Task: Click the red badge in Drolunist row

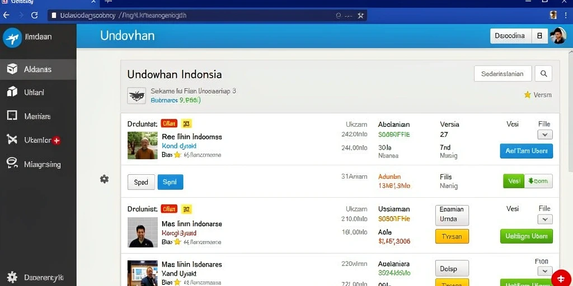Action: tap(169, 209)
